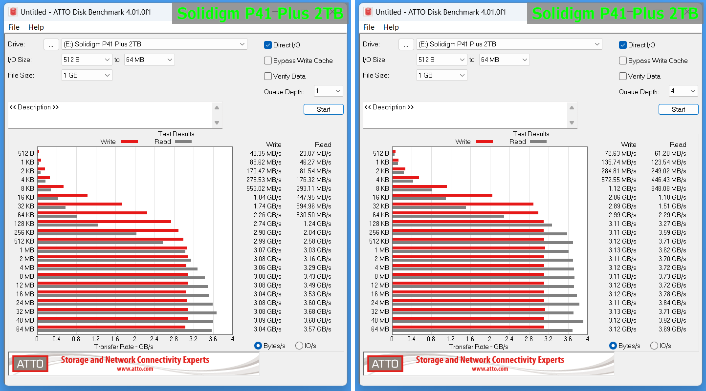Click the description scroll-down arrow in right window
Image resolution: width=706 pixels, height=391 pixels.
pos(572,123)
